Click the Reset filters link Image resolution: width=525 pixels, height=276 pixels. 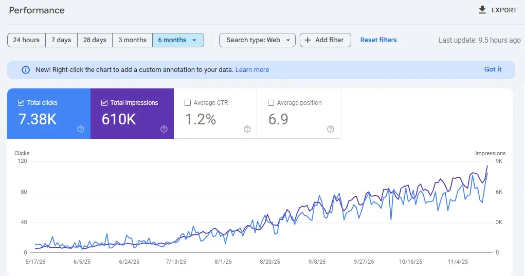378,40
